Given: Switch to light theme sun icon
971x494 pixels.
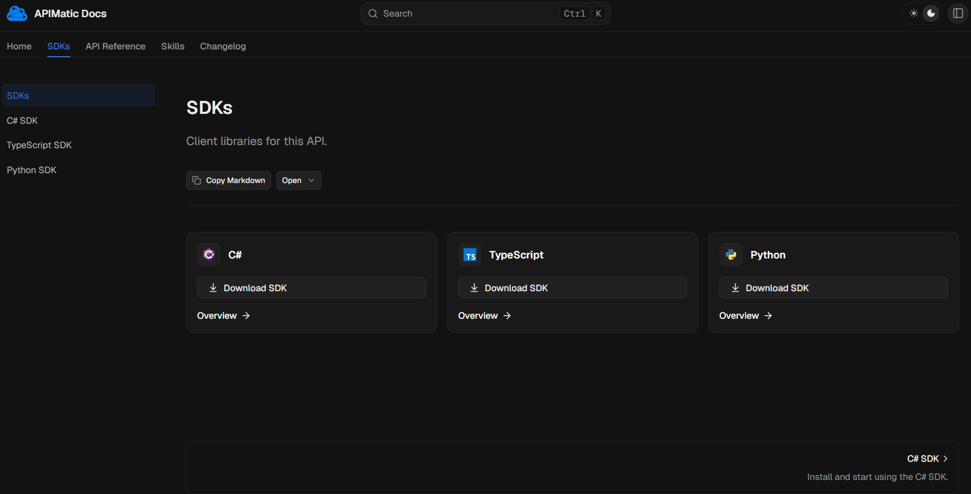Looking at the screenshot, I should [914, 14].
